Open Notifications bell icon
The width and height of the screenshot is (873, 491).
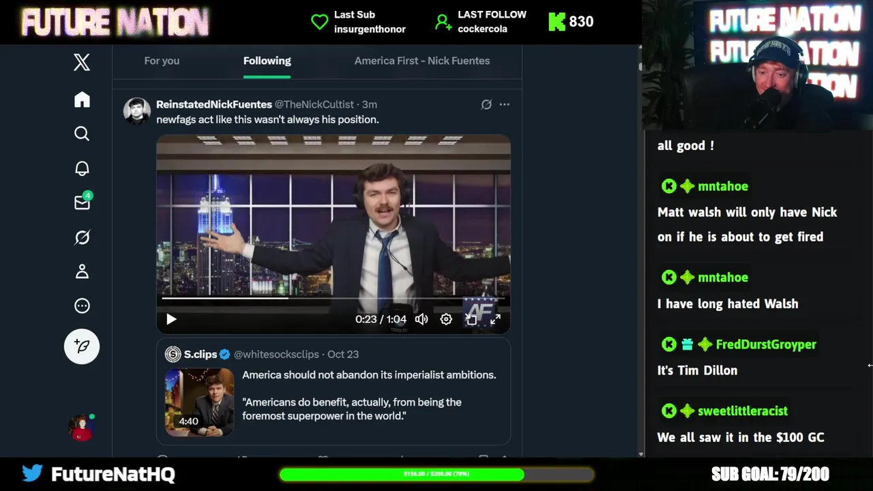click(82, 168)
